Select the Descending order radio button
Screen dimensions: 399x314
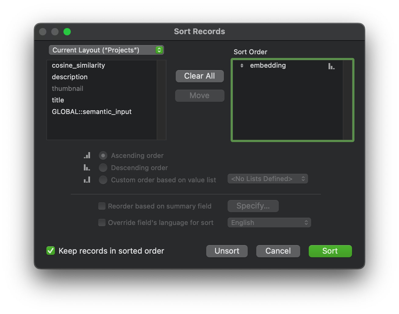(x=103, y=168)
